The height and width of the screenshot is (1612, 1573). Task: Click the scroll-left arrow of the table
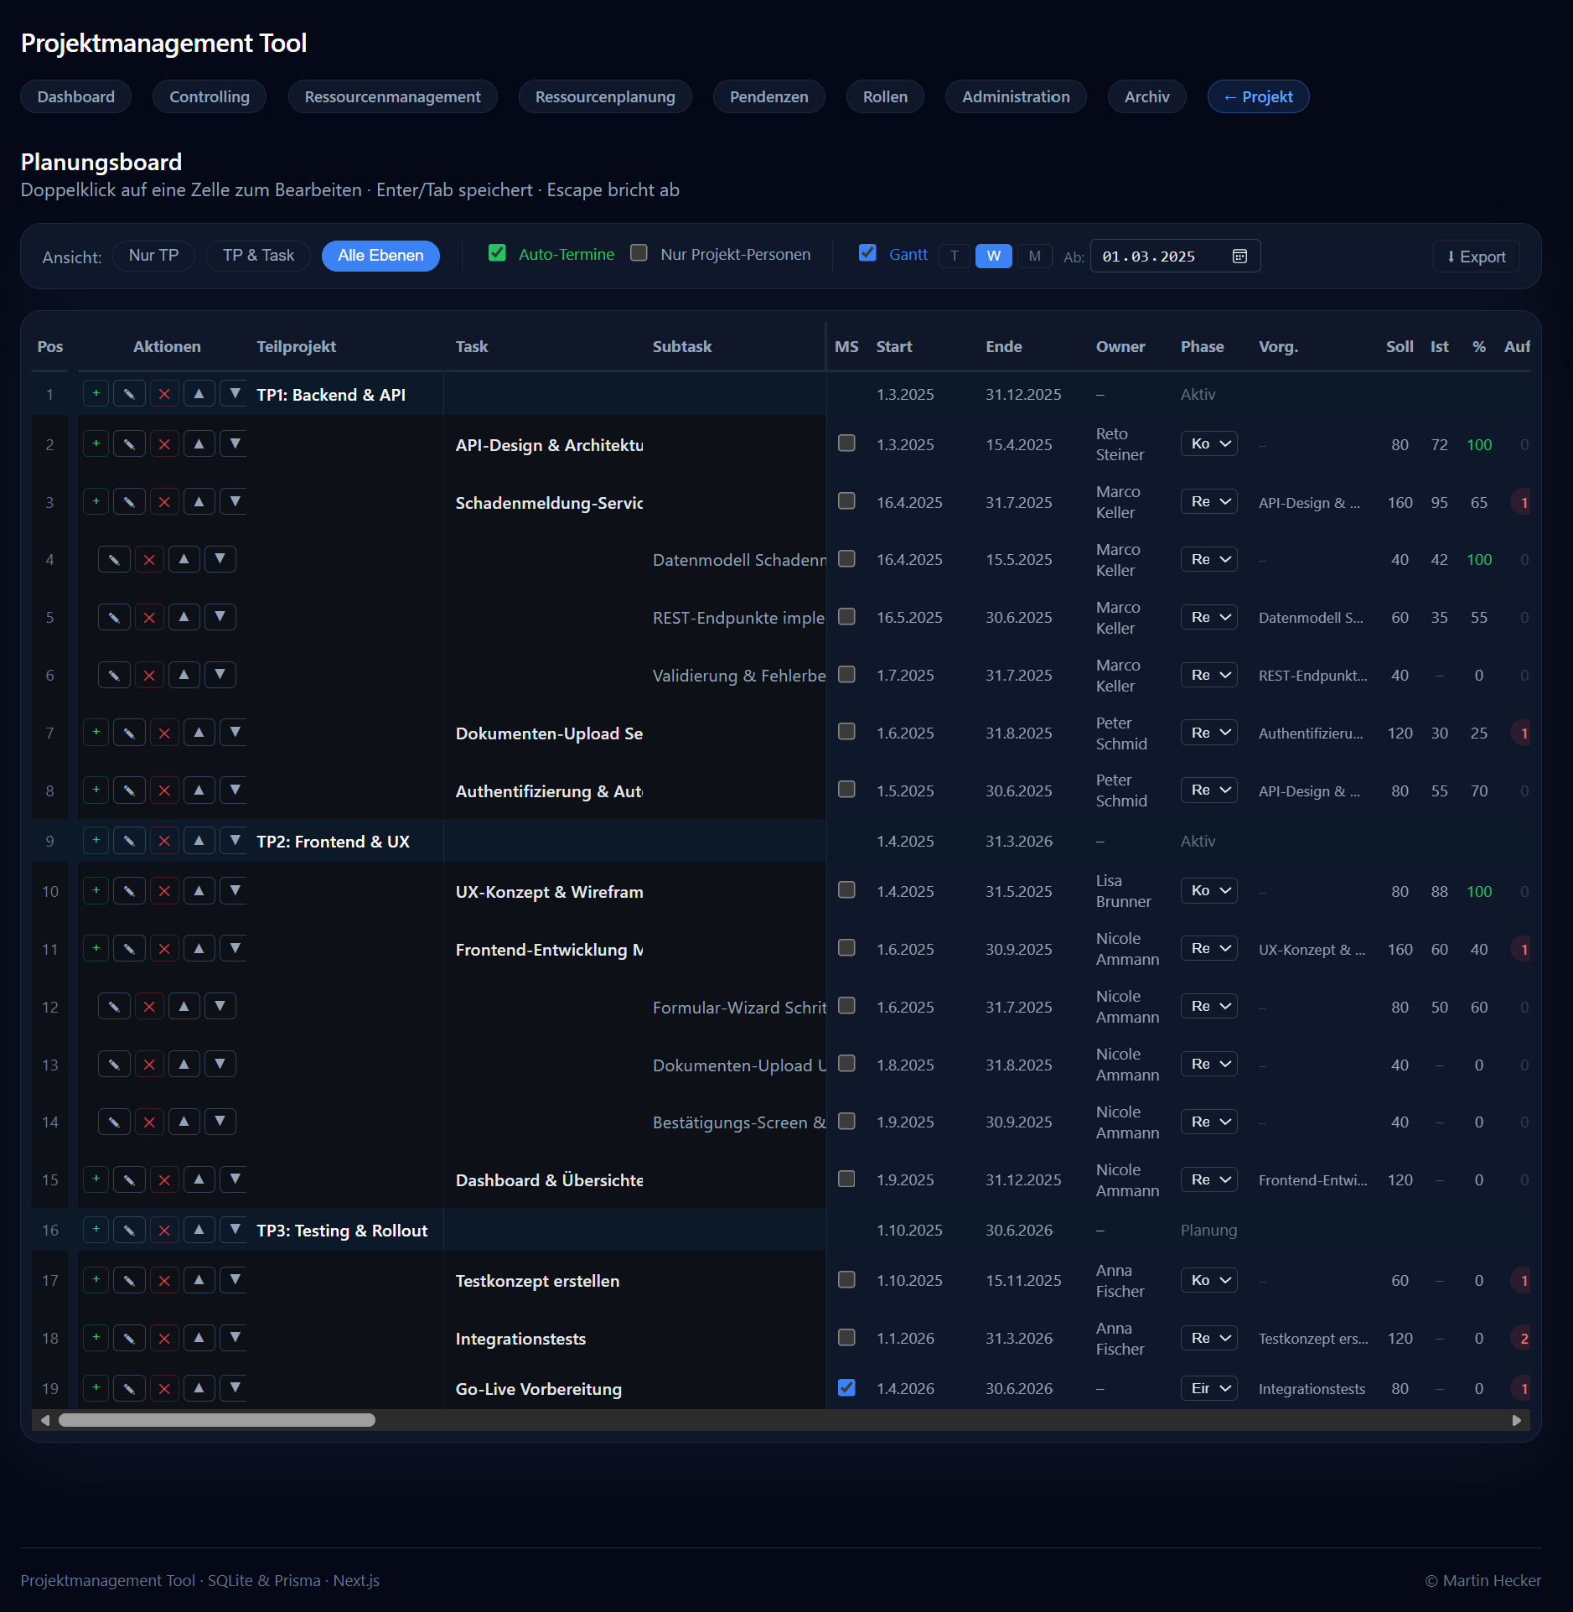pyautogui.click(x=44, y=1420)
